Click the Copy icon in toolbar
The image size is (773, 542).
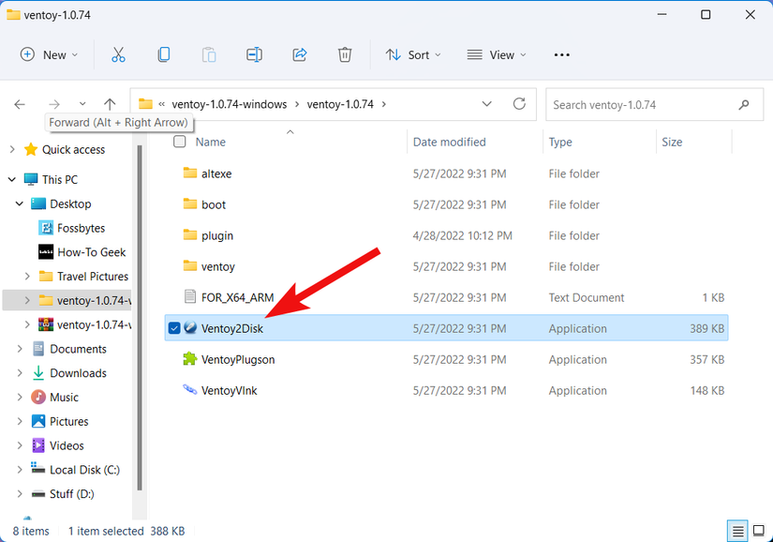(x=164, y=54)
